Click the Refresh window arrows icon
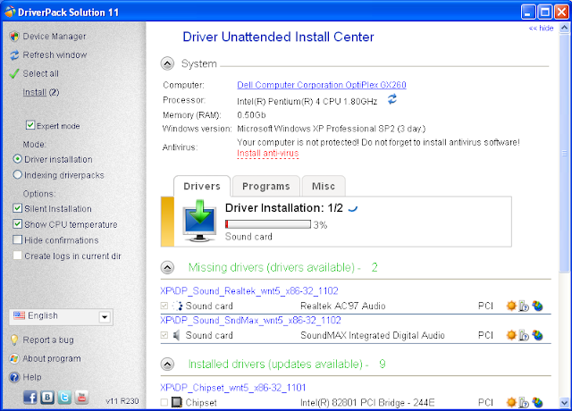Screen dimensions: 572x411 (14, 55)
